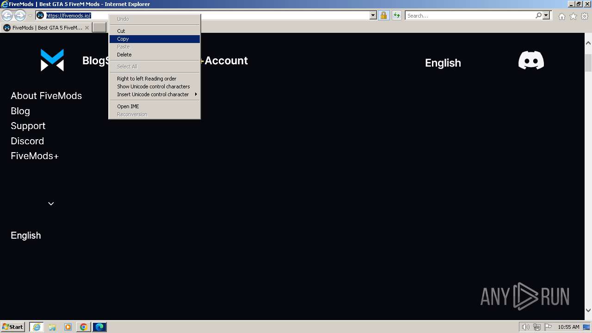Image resolution: width=592 pixels, height=333 pixels.
Task: Click the English language link at the bottom left
Action: 26,235
